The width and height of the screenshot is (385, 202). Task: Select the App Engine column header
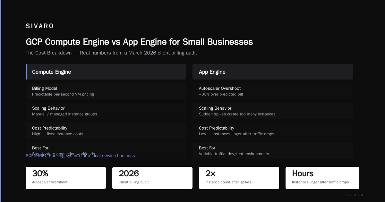[x=273, y=72]
